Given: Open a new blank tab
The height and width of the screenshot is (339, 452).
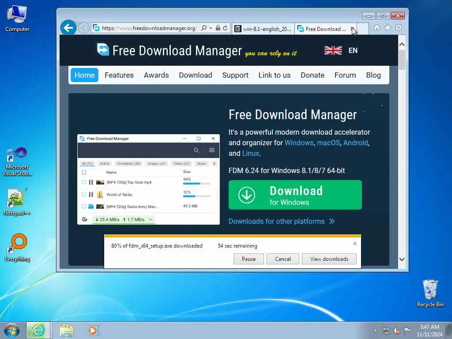Looking at the screenshot, I should point(363,29).
